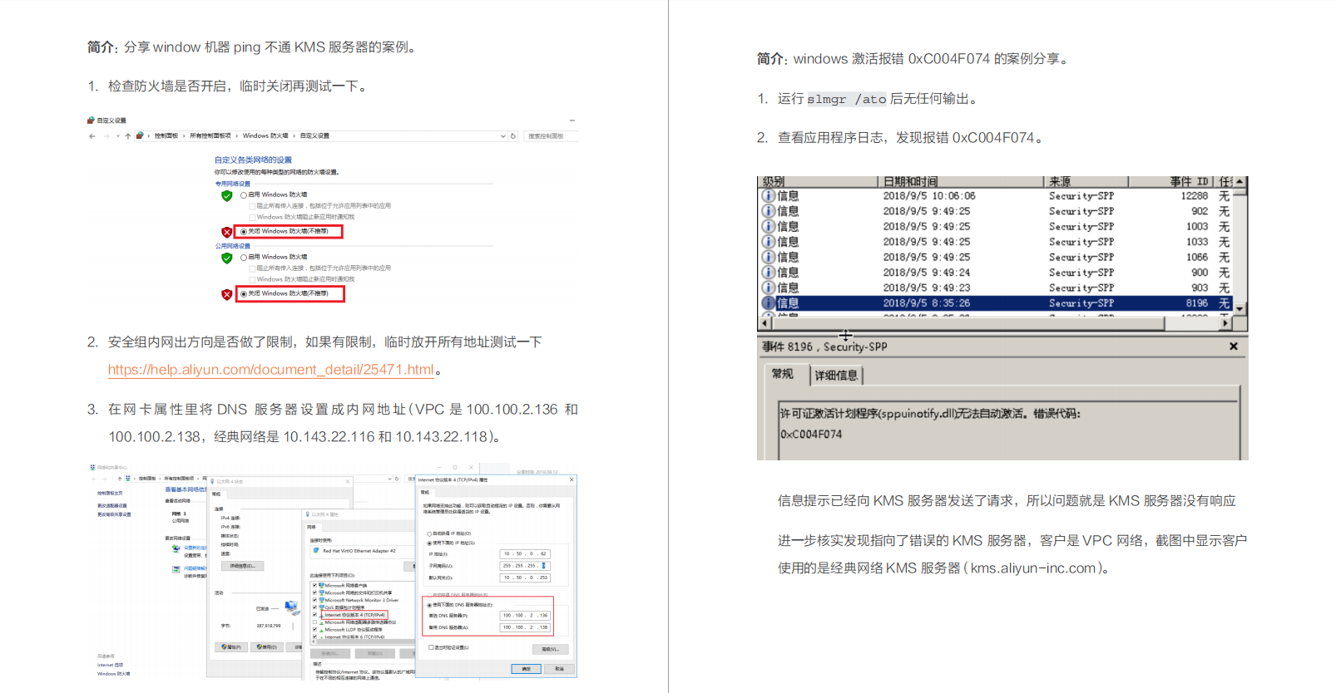Click 所有控制面板项 breadcrumb in firewall window
Screen dimensions: 1336x693
210,136
